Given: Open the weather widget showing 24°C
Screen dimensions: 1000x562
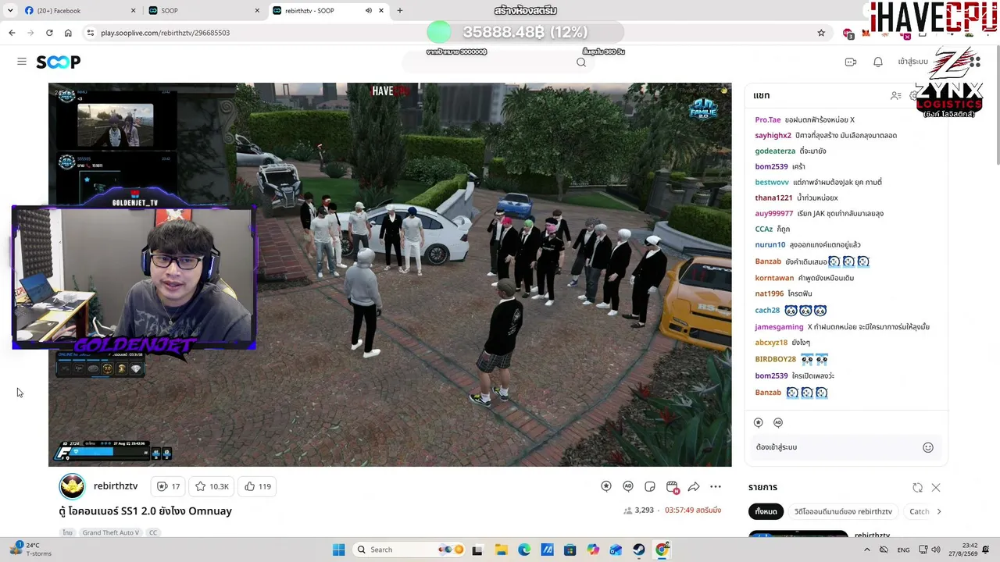Looking at the screenshot, I should [30, 550].
